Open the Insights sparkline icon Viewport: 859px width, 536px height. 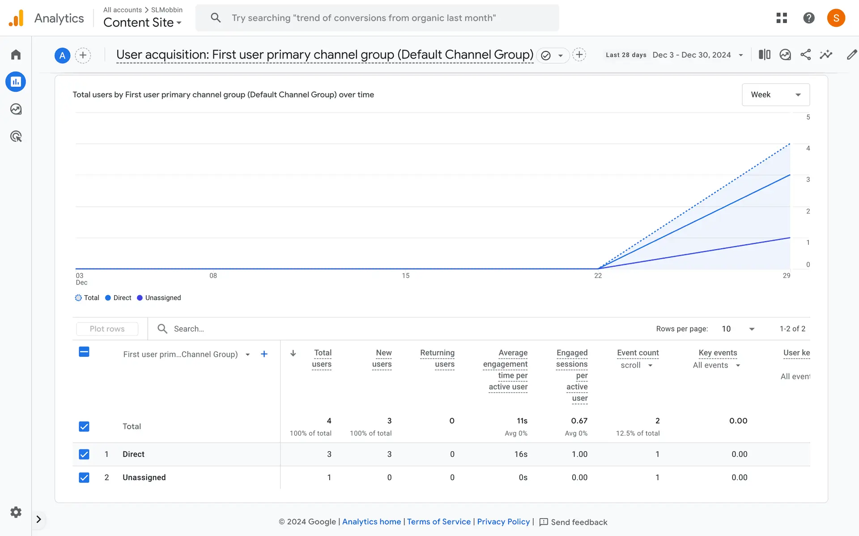[826, 54]
